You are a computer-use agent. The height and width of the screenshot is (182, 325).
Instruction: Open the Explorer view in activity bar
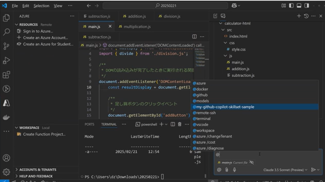point(6,18)
